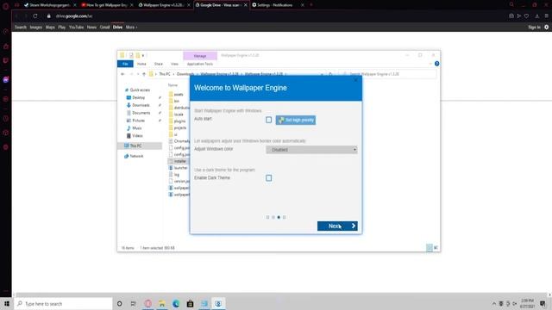This screenshot has width=552, height=310.
Task: Switch to the Share ribbon tab
Action: coord(159,64)
